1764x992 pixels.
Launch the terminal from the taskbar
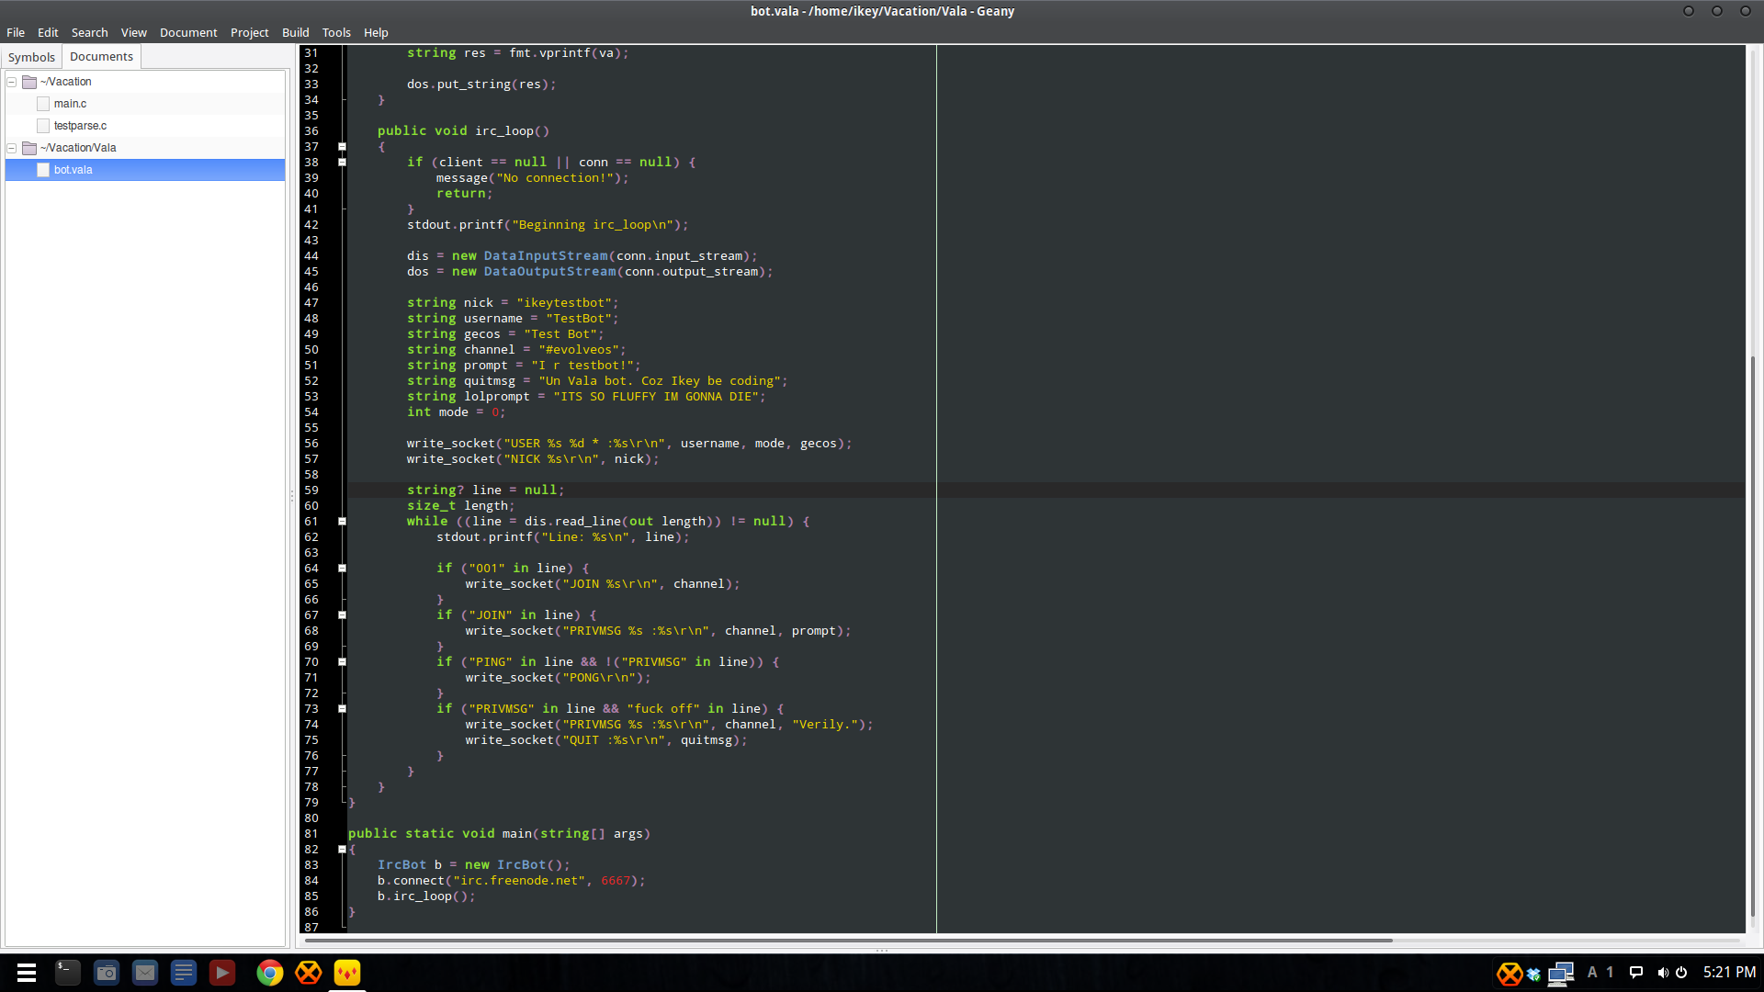click(68, 973)
